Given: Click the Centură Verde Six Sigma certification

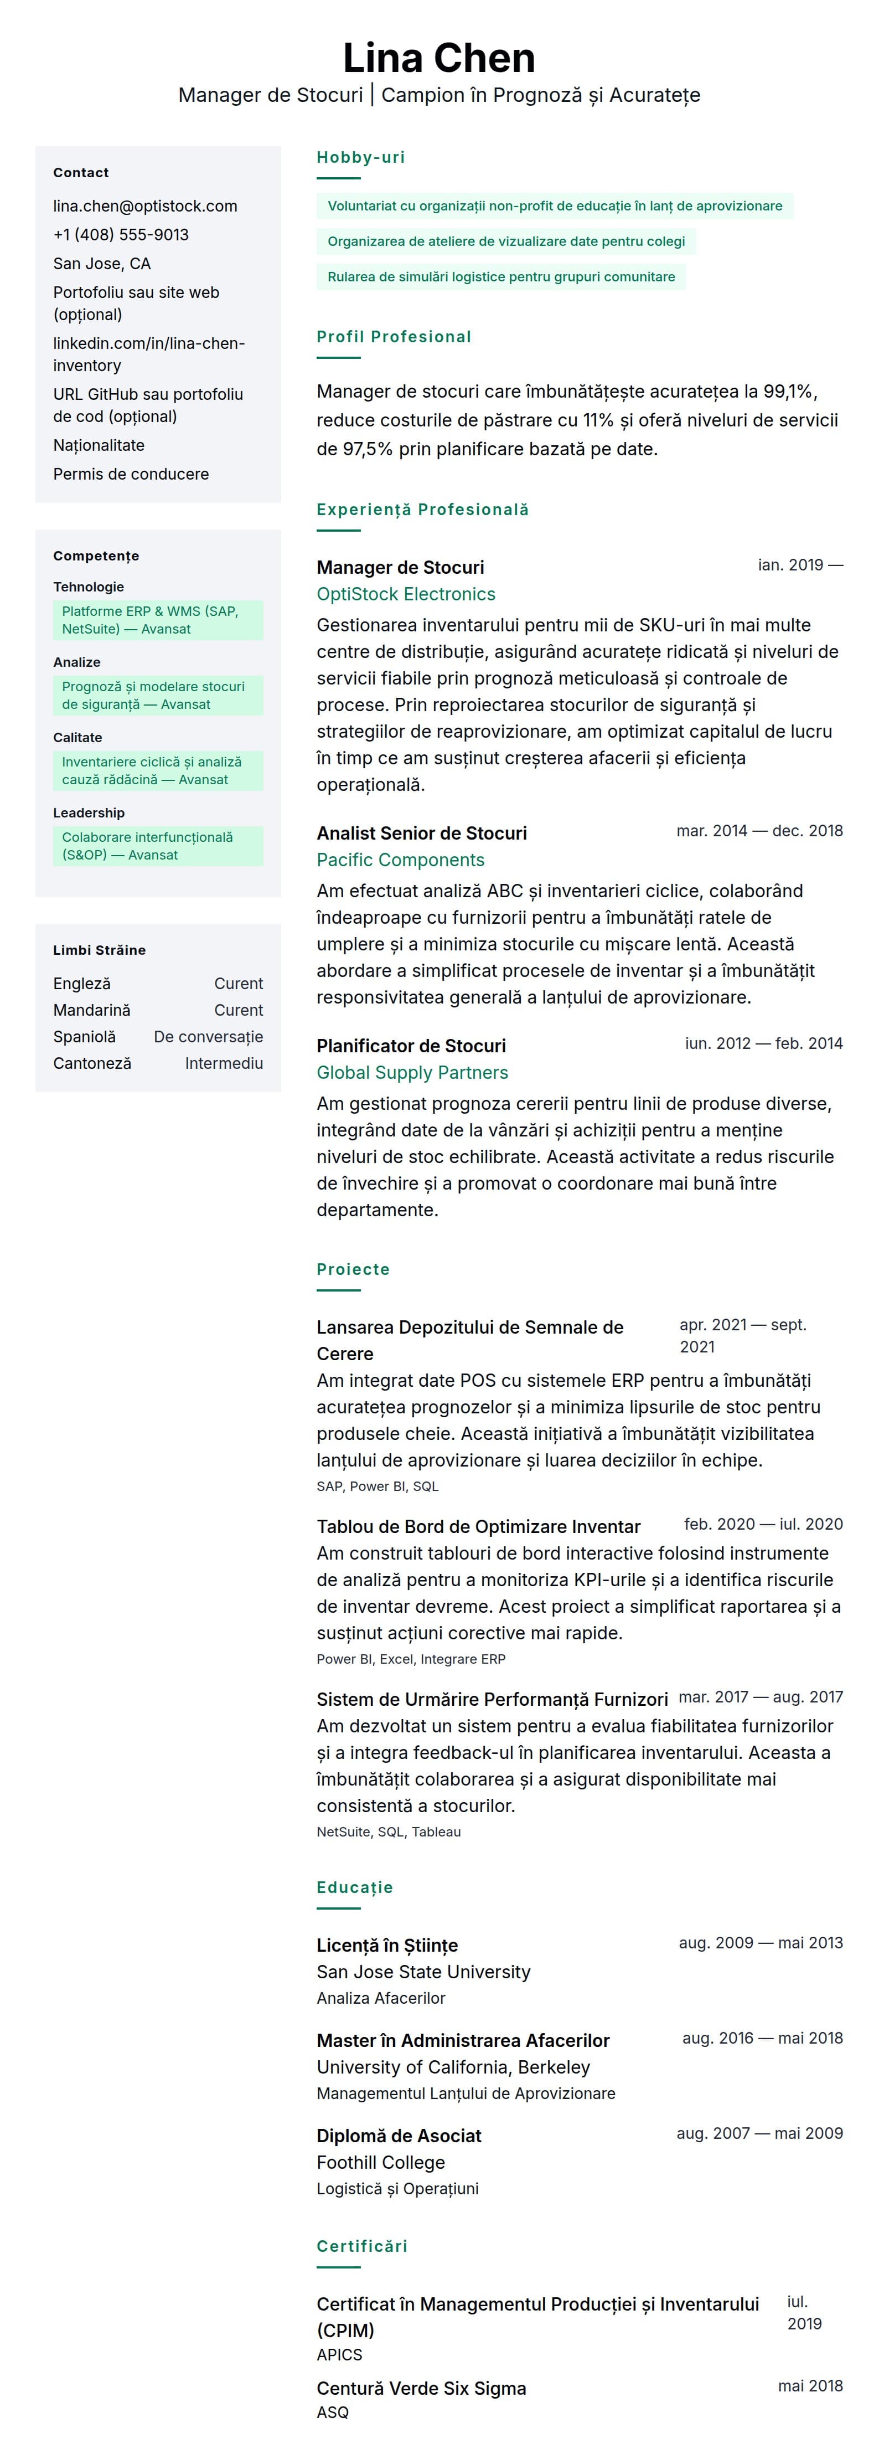Looking at the screenshot, I should 421,2388.
